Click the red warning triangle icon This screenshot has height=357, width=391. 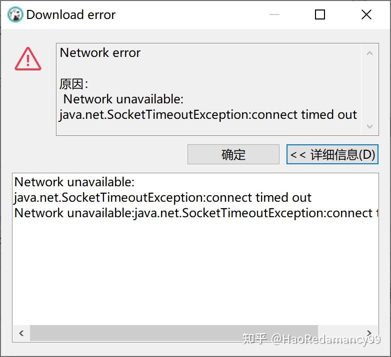click(28, 59)
